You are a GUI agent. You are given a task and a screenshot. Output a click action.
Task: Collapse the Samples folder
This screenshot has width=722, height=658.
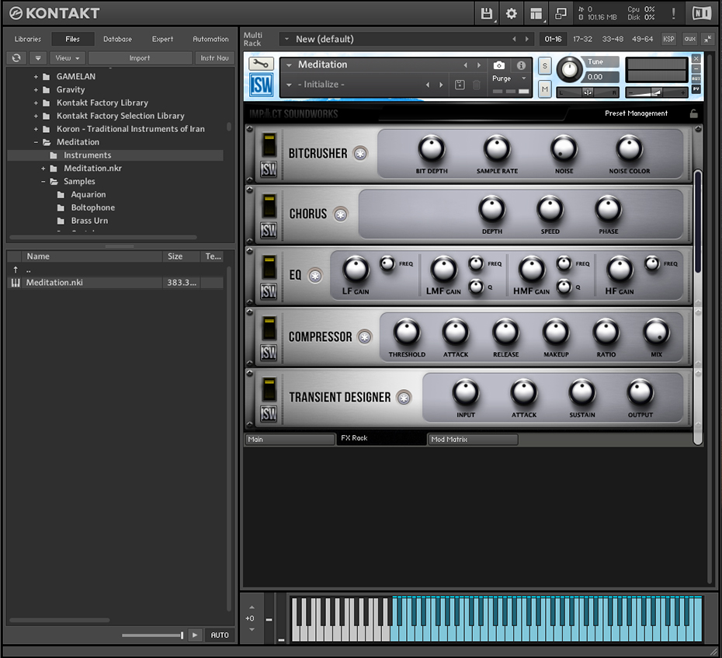click(x=43, y=182)
